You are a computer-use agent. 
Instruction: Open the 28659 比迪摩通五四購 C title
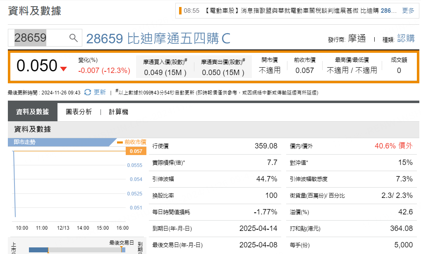[x=158, y=38]
